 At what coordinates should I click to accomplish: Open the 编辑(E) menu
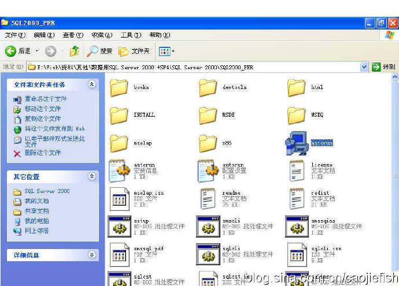click(x=44, y=35)
